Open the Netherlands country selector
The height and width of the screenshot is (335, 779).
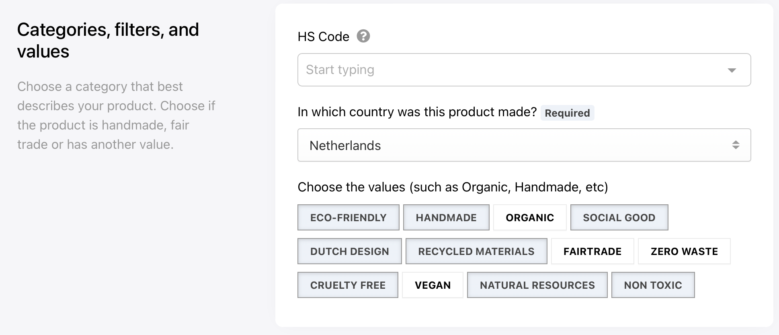point(524,145)
